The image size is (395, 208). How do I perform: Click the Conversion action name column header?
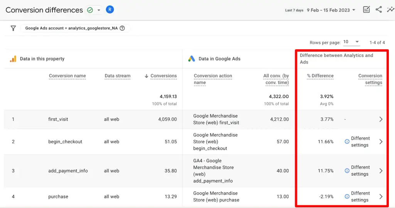[213, 79]
